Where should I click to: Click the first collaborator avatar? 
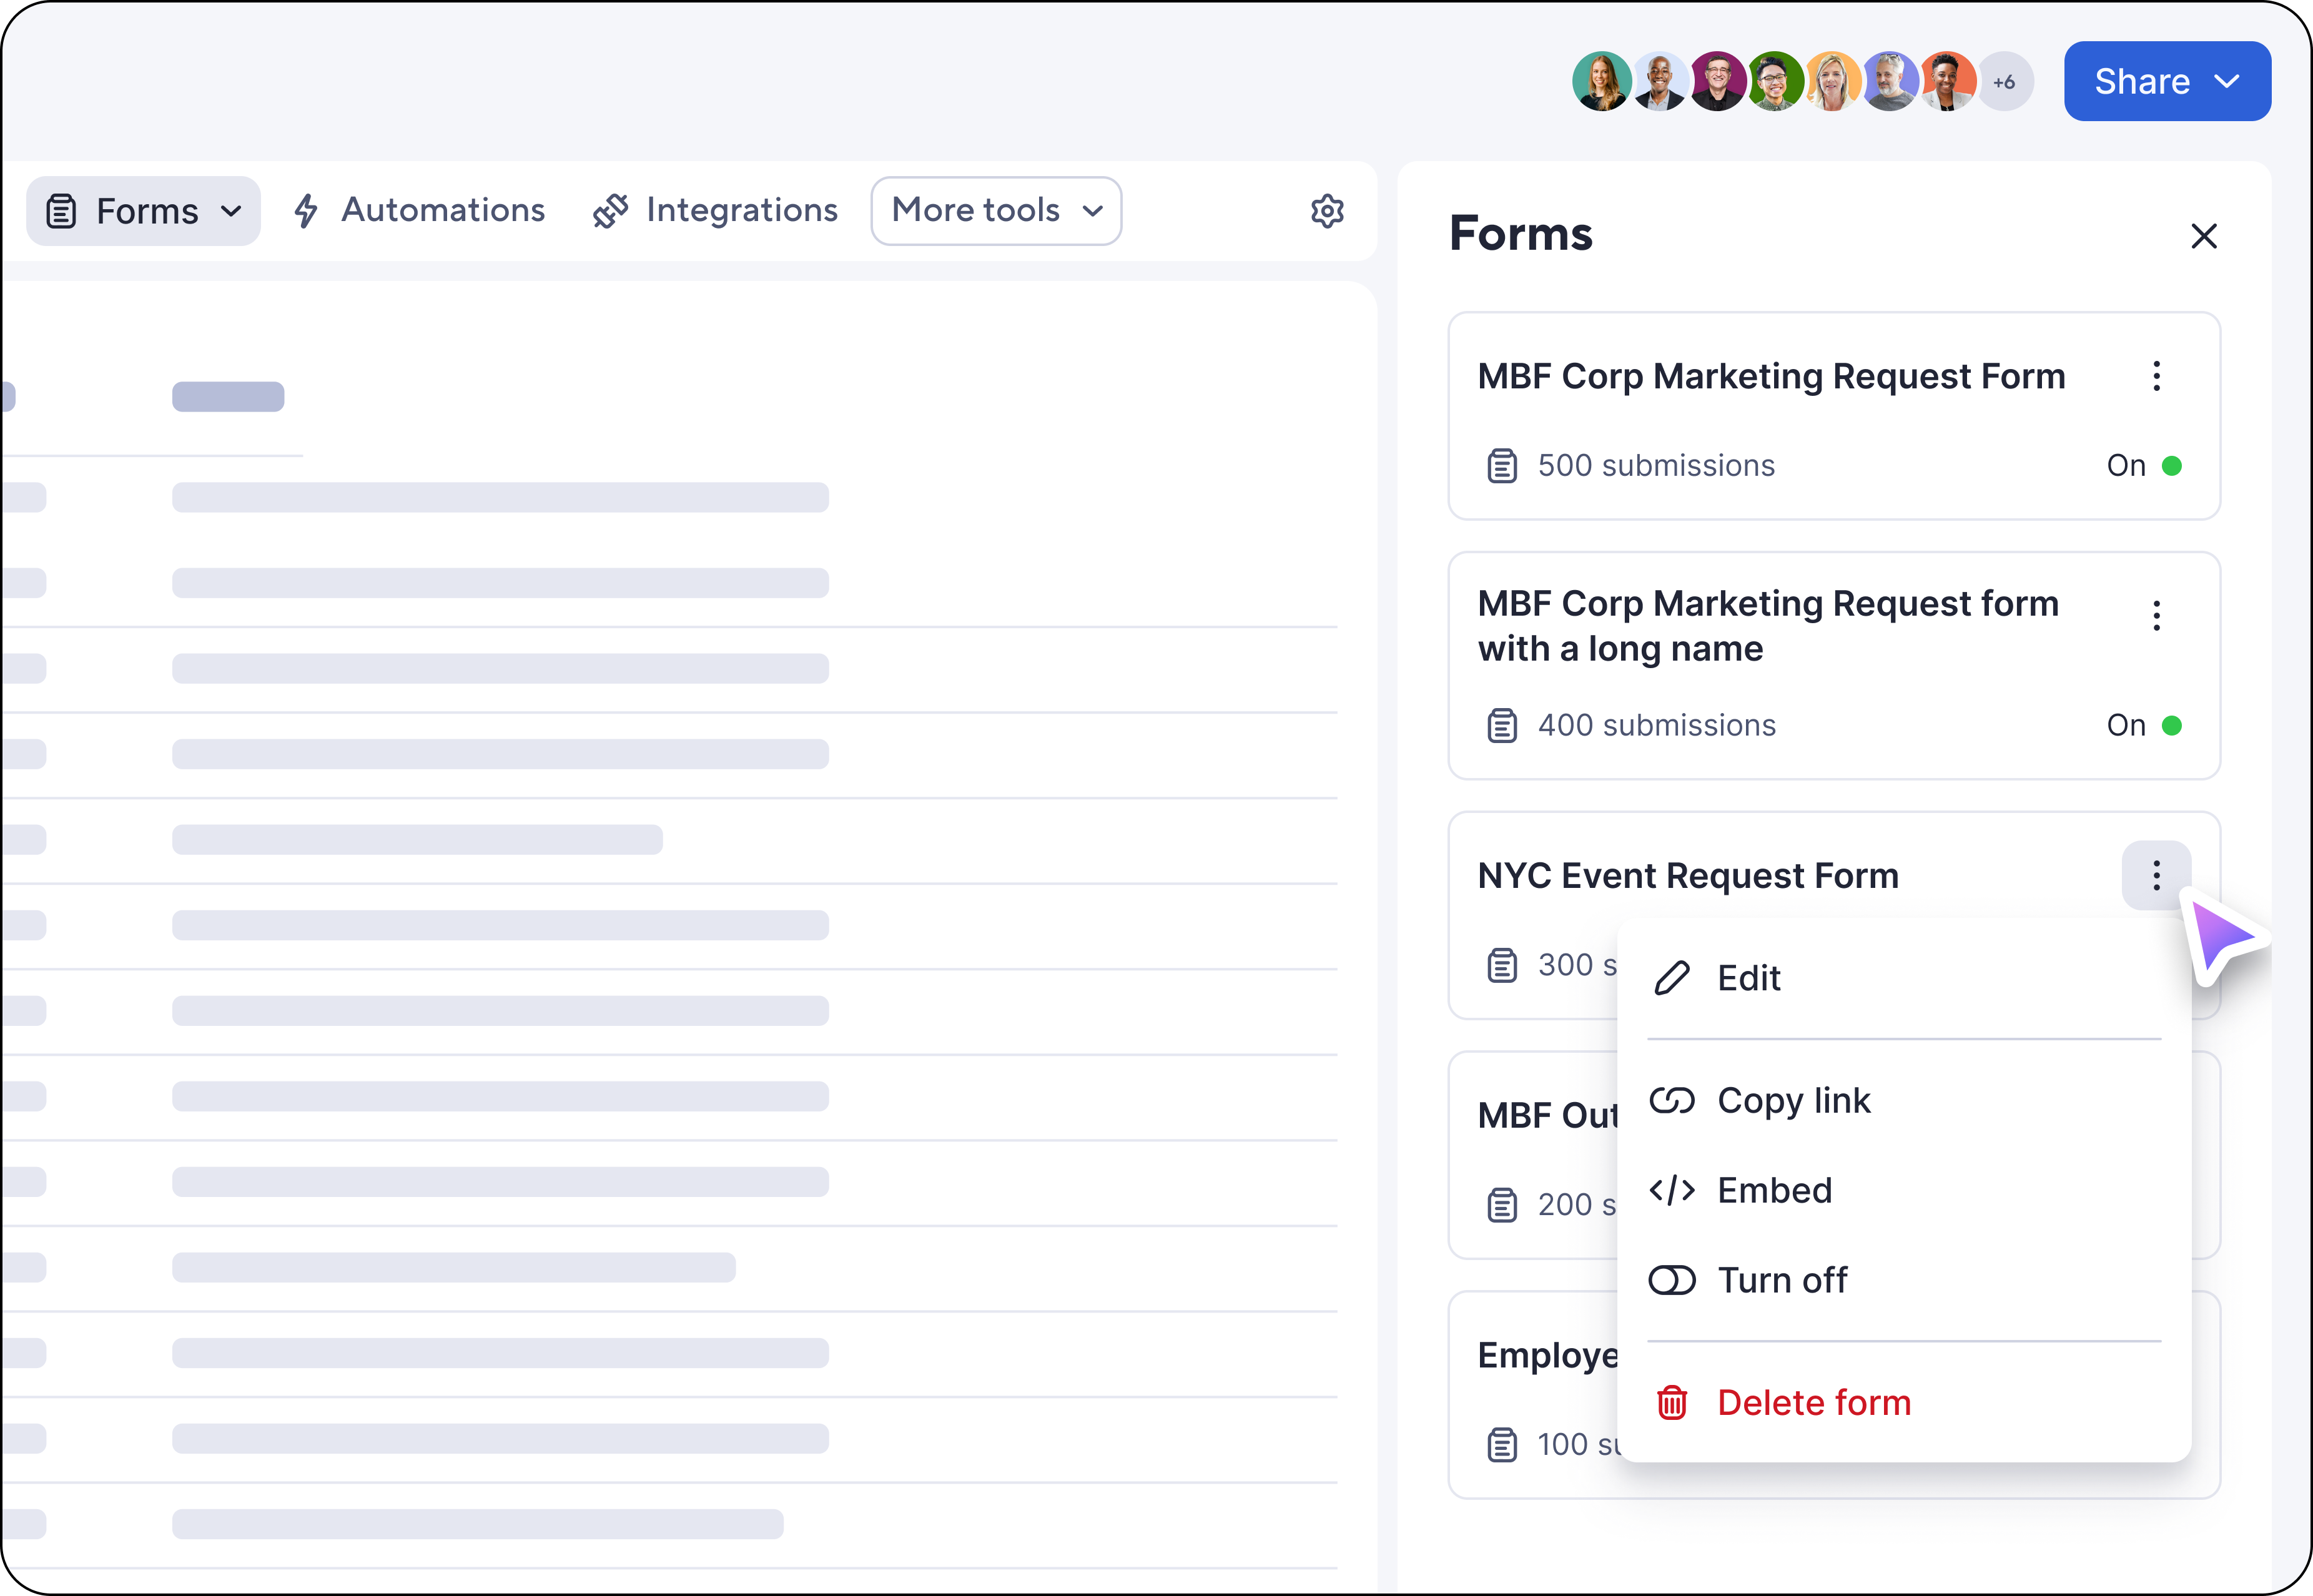[x=1602, y=81]
